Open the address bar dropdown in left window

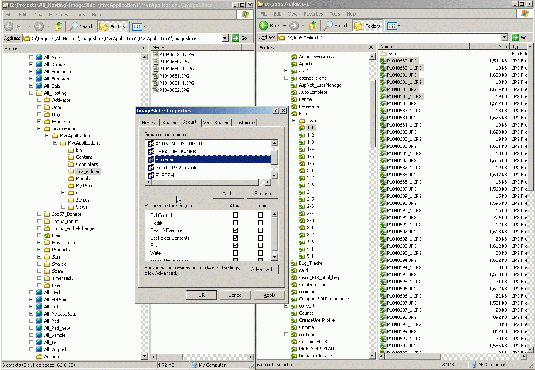225,38
